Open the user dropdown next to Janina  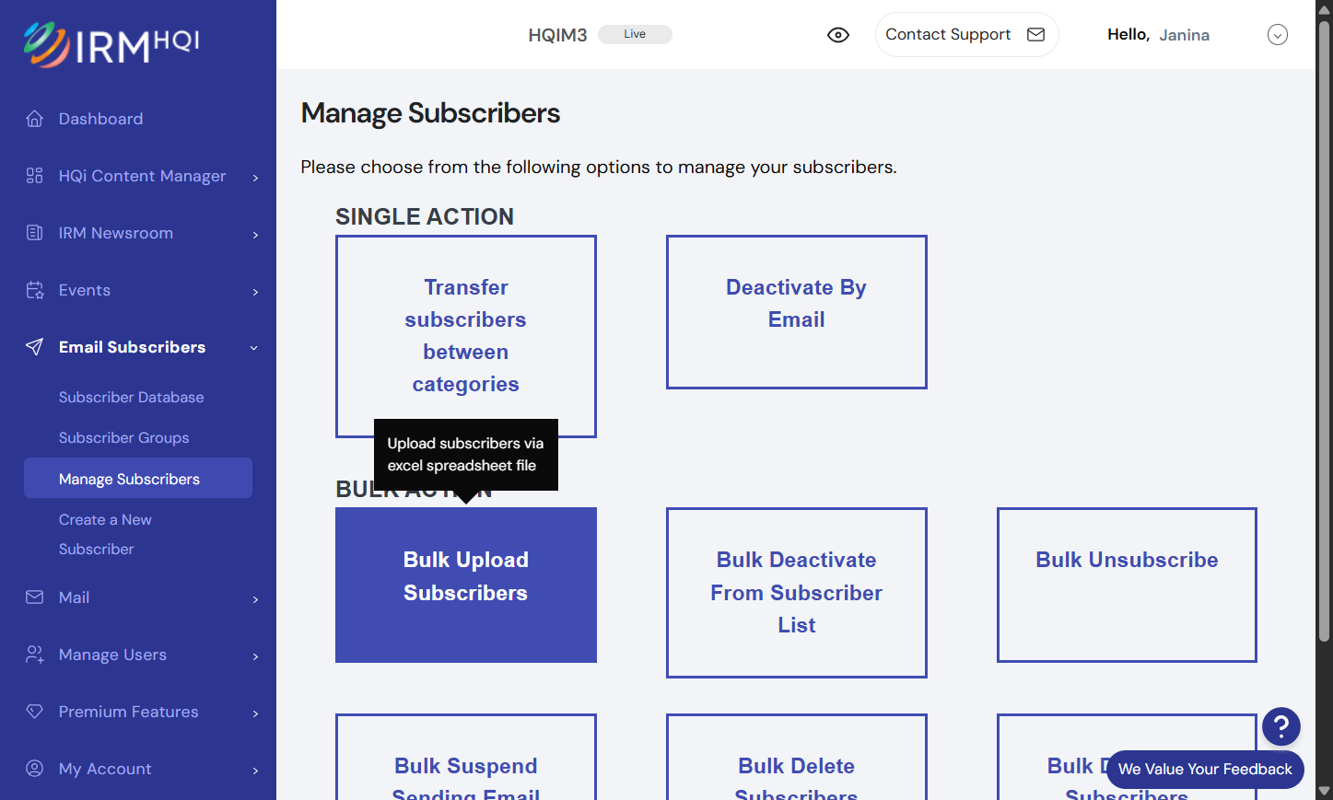pyautogui.click(x=1277, y=35)
